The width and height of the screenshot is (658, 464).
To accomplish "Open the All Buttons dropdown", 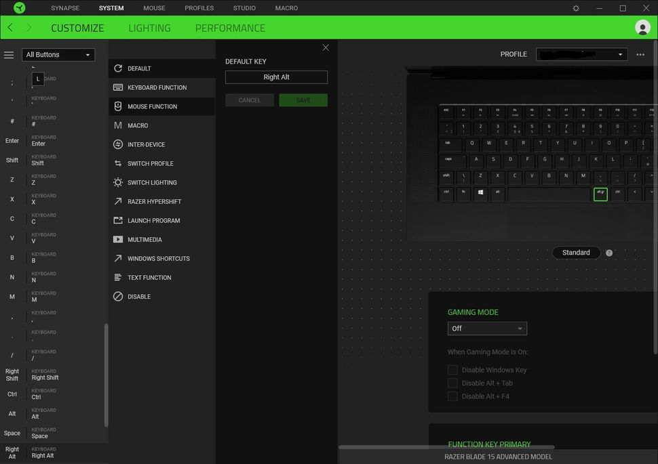I will [58, 54].
